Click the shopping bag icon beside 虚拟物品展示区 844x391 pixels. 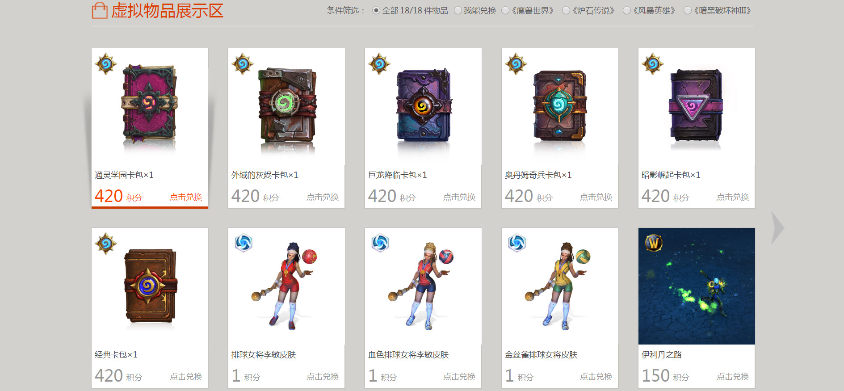pos(99,10)
